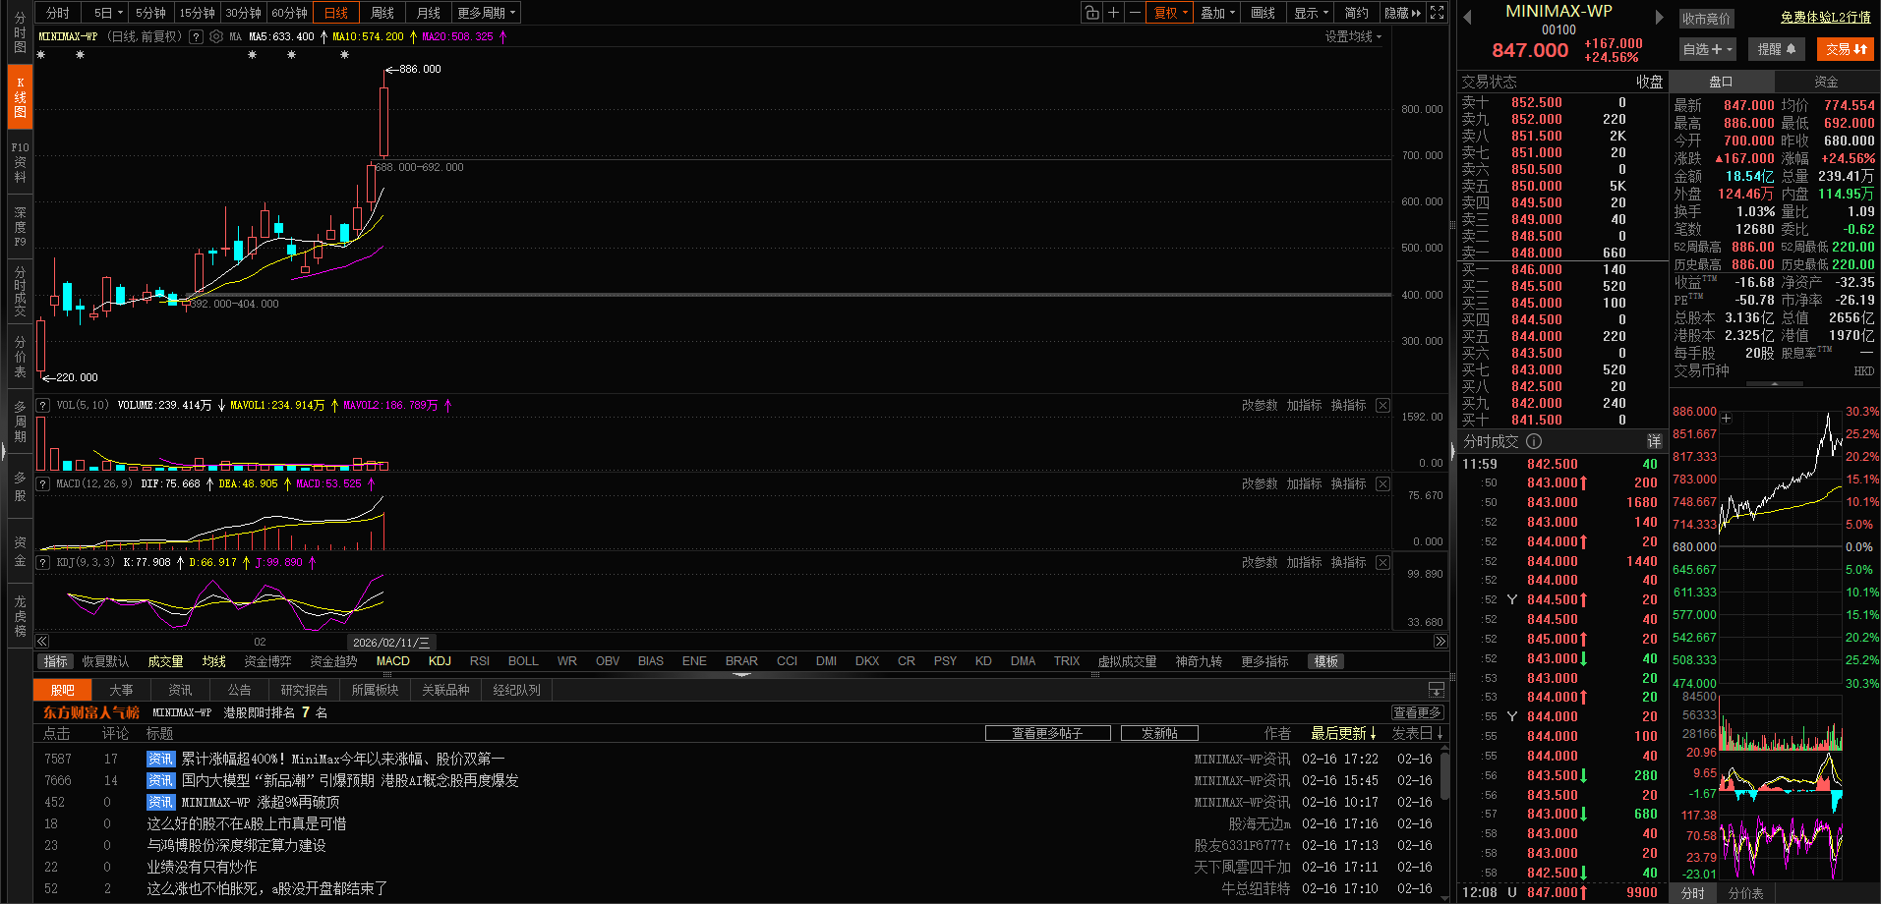Screen dimensions: 1881x904
Task: Click the lock icon in chart toolbar
Action: [x=1092, y=13]
